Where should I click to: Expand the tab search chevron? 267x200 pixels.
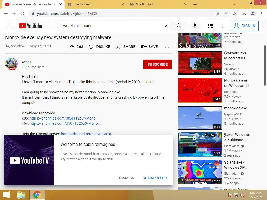[234, 4]
